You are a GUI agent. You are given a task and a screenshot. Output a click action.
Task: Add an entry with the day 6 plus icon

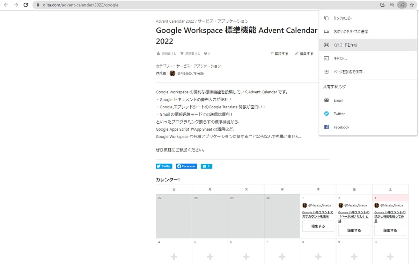[x=246, y=257]
